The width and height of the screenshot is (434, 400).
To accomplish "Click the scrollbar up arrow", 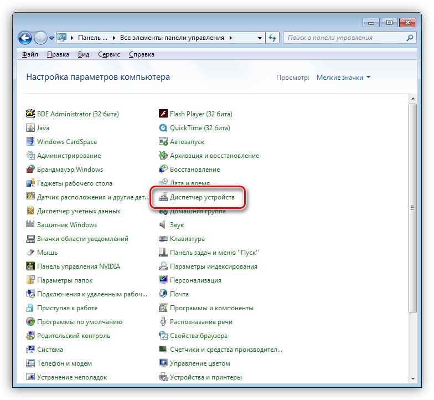I will pyautogui.click(x=412, y=99).
